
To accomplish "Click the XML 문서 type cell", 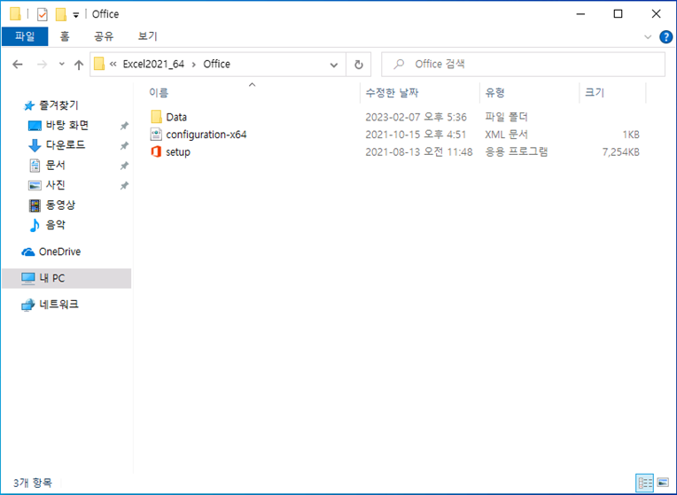I will (507, 135).
